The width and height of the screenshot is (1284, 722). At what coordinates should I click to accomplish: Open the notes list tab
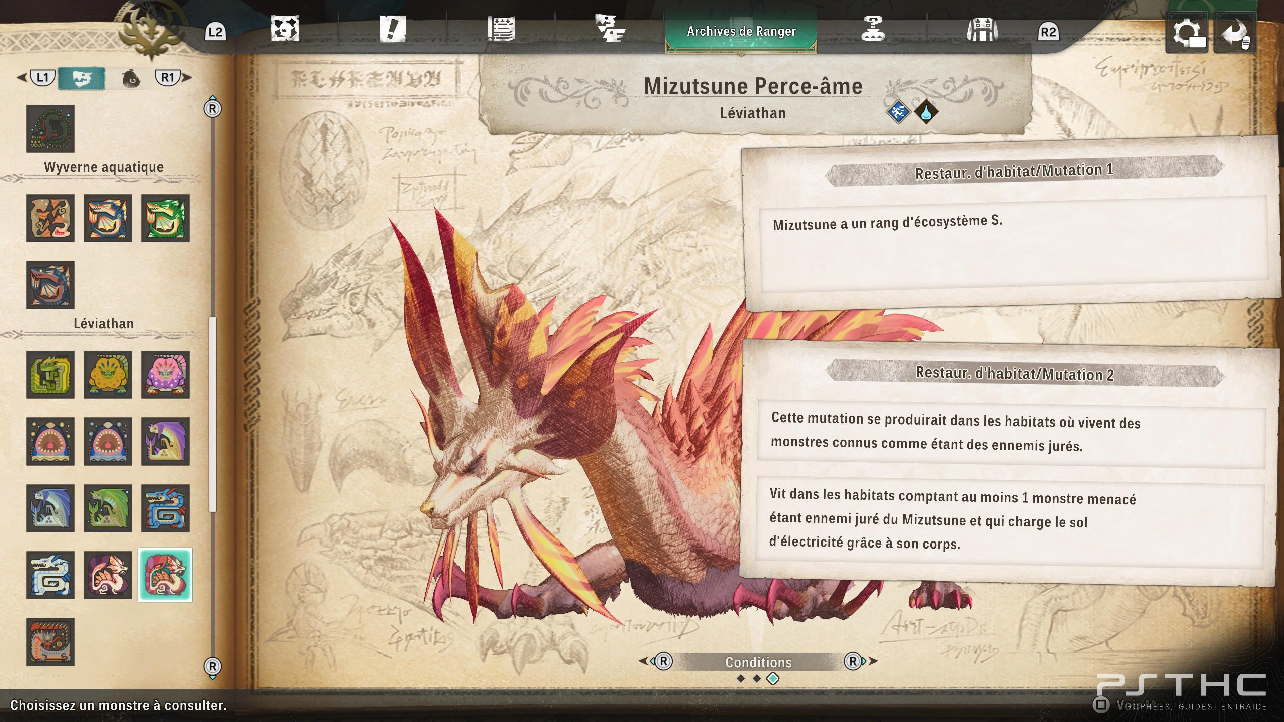point(501,29)
